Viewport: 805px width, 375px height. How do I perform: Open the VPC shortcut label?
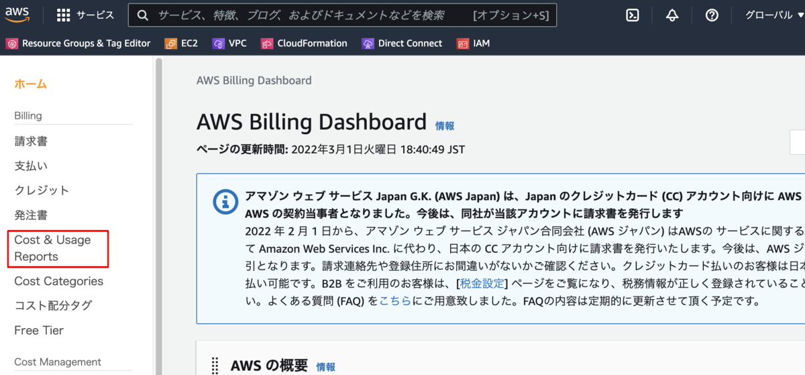tap(237, 44)
